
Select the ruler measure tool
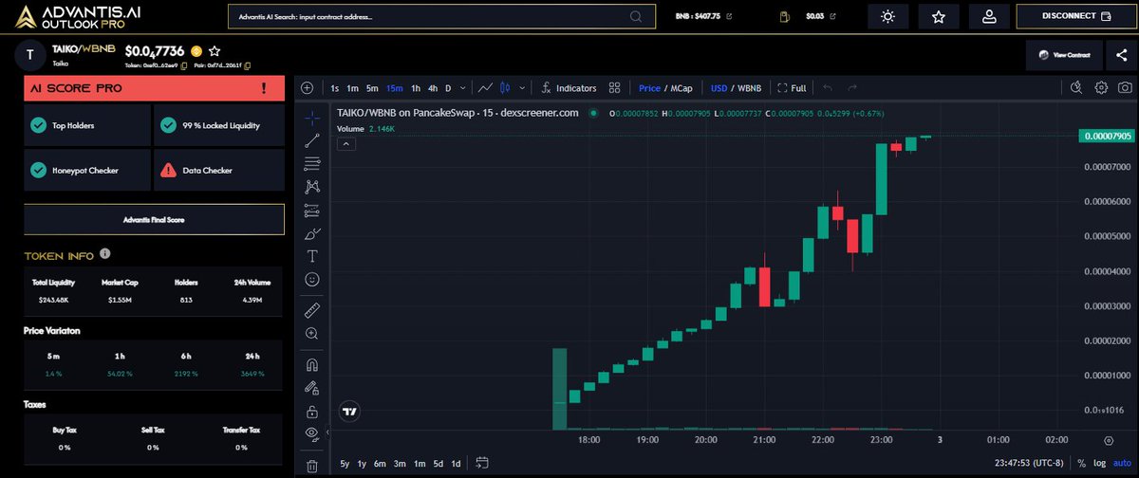click(x=312, y=310)
